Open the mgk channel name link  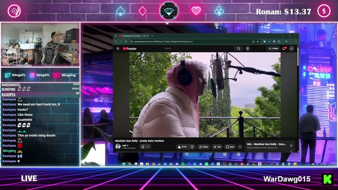click(124, 145)
